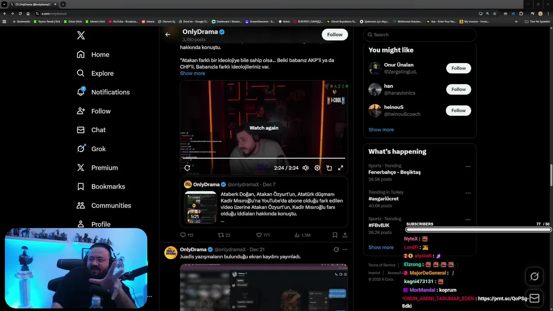Go back using the arrow beside OnlyDrama
This screenshot has height=311, width=553.
coord(168,35)
